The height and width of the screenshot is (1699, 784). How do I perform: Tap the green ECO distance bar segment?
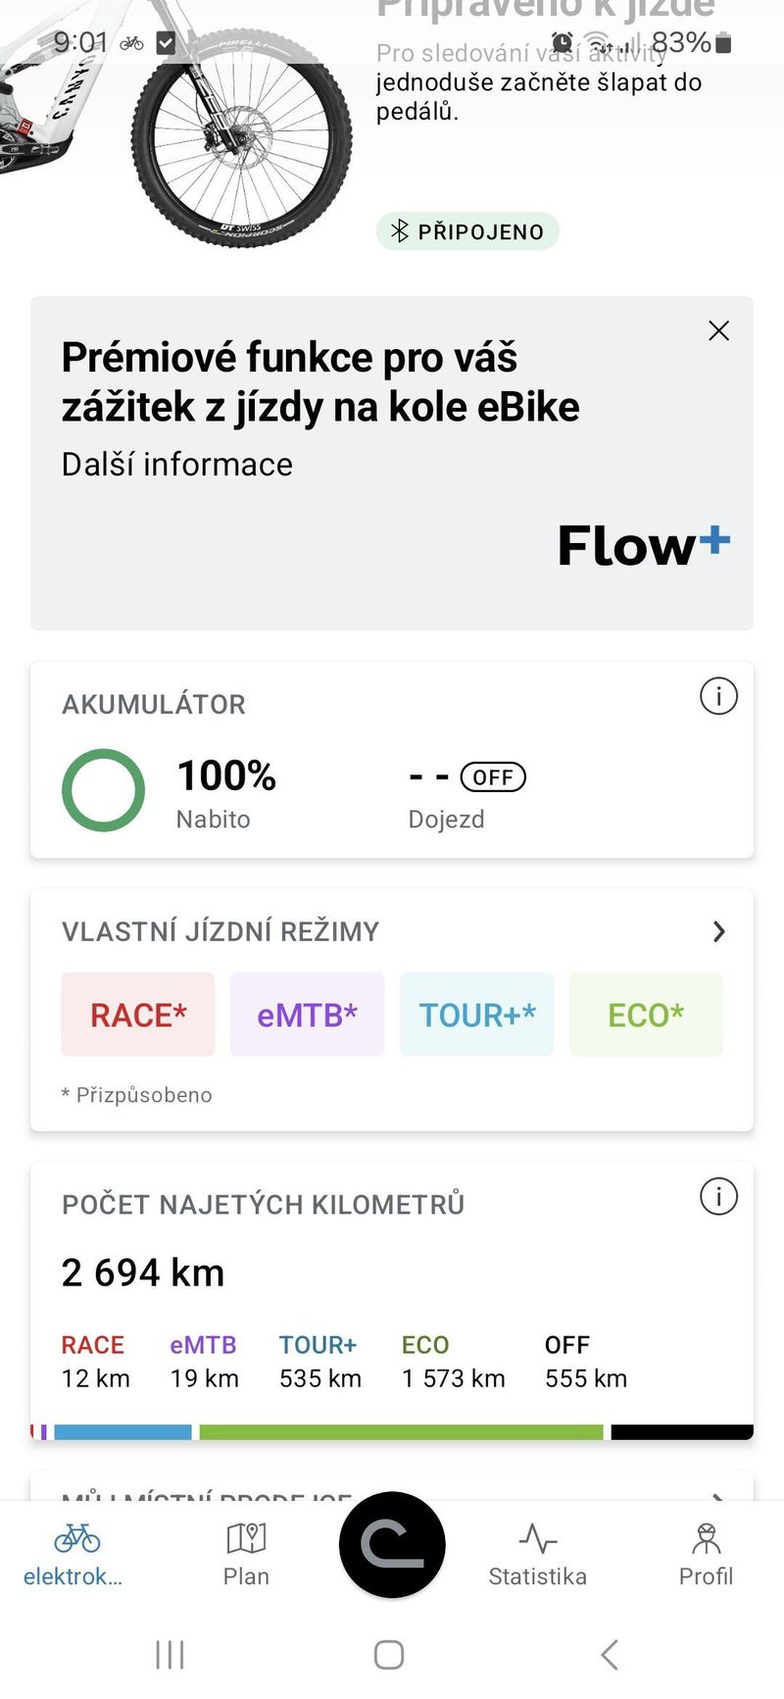401,1432
